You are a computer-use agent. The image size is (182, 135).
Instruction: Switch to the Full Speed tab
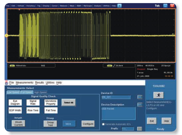[x=27, y=92]
